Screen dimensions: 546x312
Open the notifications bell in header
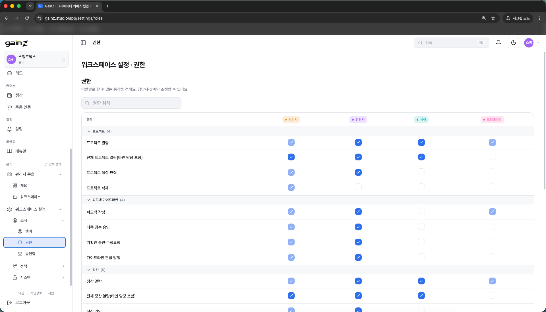tap(498, 43)
